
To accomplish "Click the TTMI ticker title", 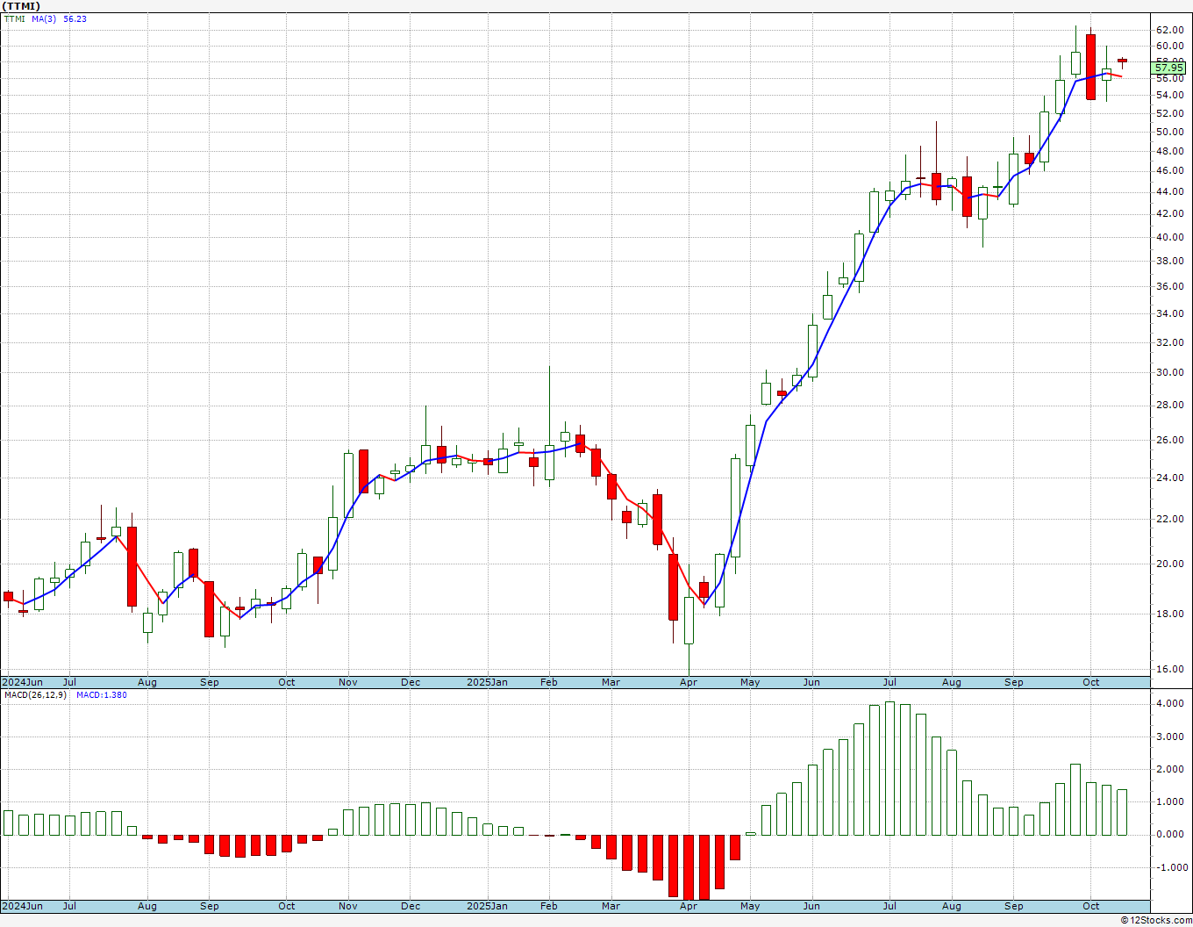I will tap(21, 6).
